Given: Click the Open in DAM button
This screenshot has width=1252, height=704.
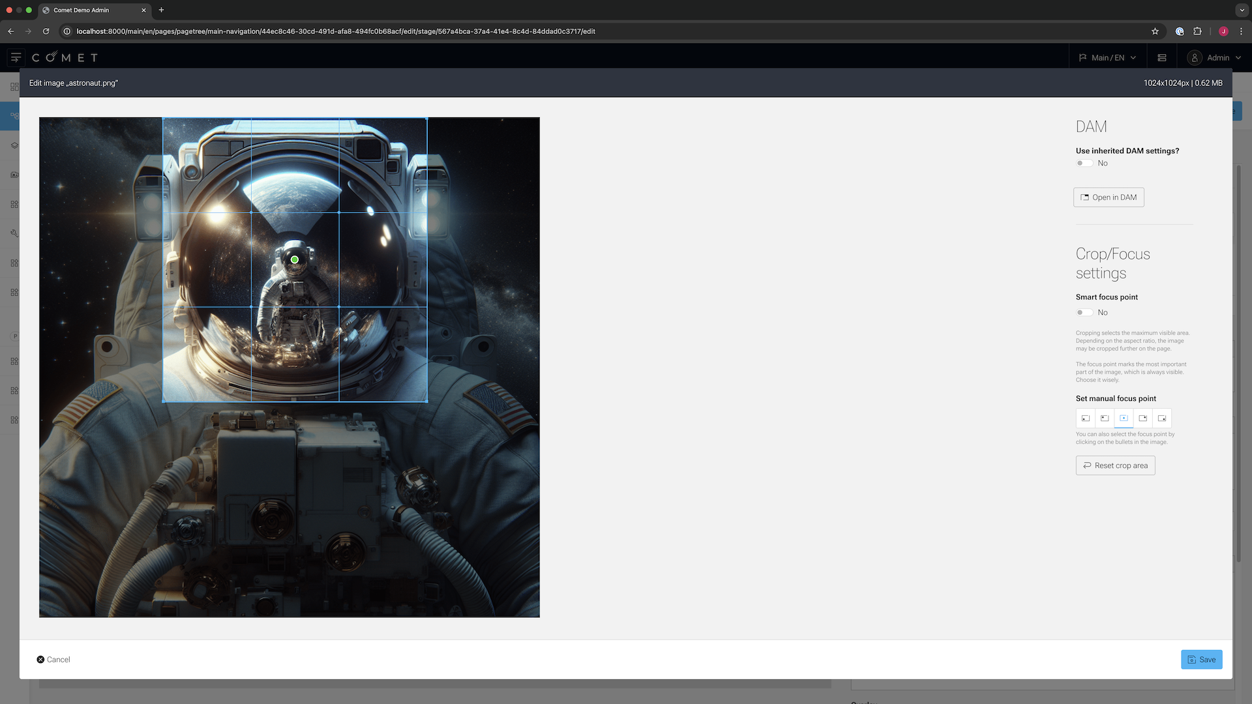Looking at the screenshot, I should click(x=1109, y=198).
